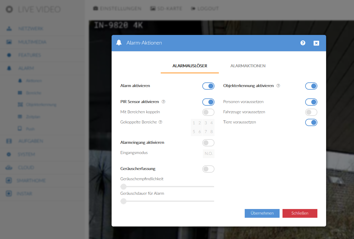Click the Geräuschempfindlichkeit slider handle
Image resolution: width=354 pixels, height=239 pixels.
tap(124, 187)
